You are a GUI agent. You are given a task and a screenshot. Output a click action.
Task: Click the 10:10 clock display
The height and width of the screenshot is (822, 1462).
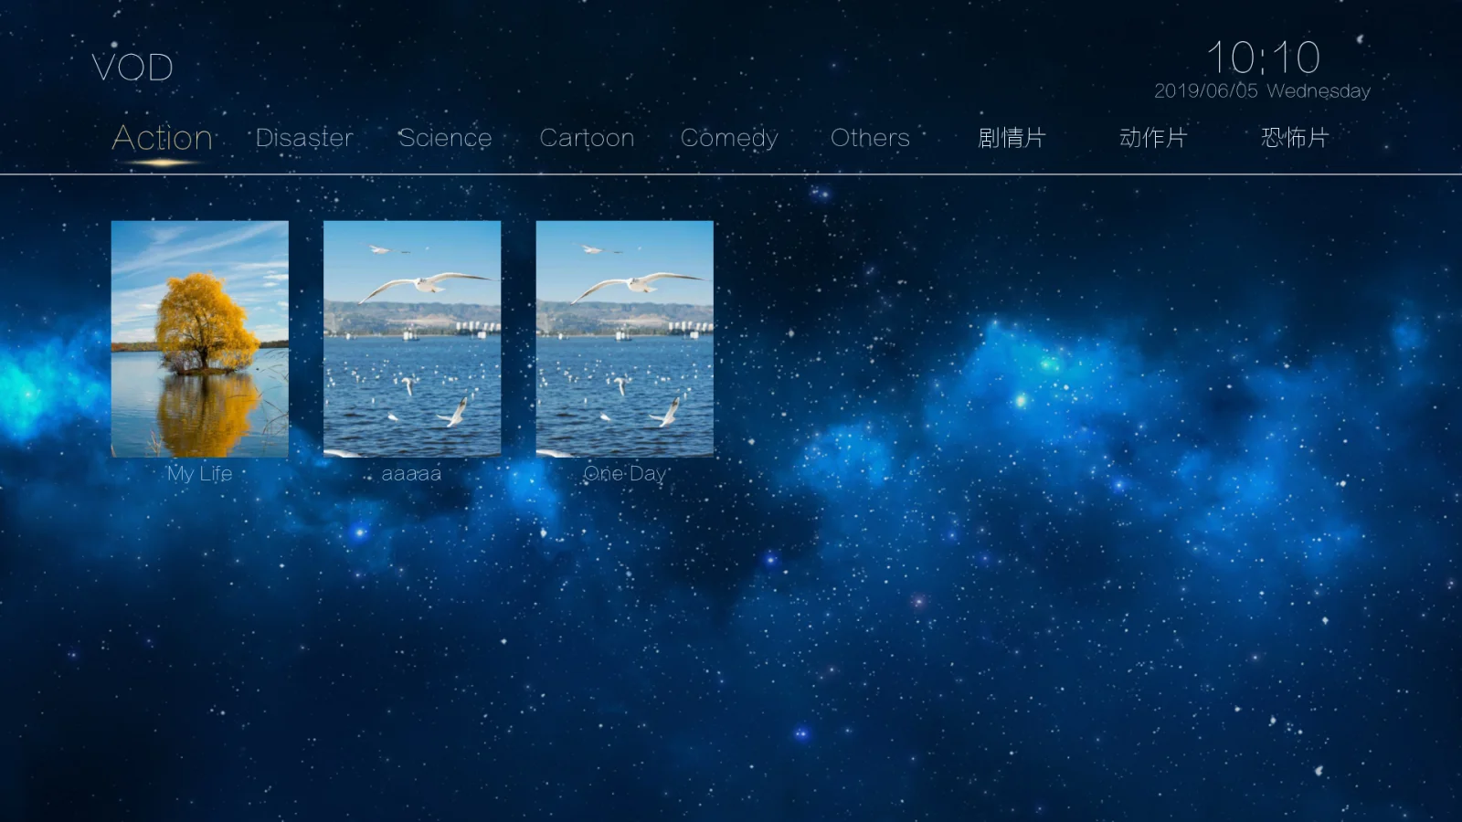pos(1264,58)
